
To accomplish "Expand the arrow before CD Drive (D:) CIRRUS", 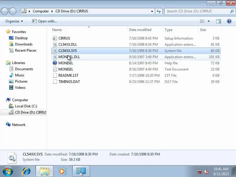I will (52, 11).
